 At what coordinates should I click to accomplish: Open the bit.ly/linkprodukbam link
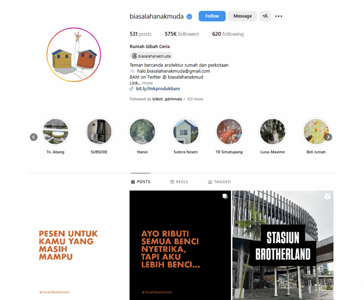158,89
